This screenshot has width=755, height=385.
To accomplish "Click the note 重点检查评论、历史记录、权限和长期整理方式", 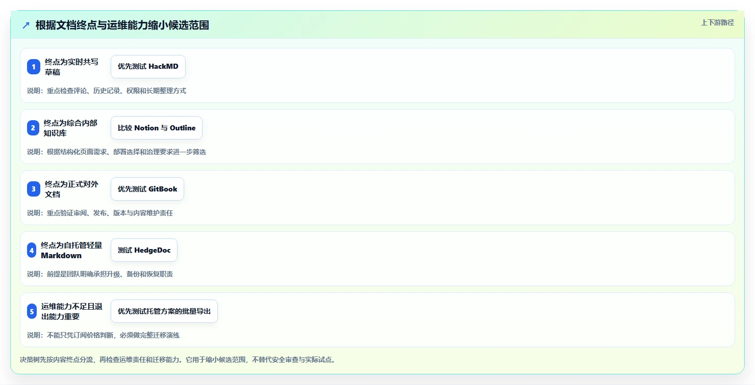I will point(107,91).
